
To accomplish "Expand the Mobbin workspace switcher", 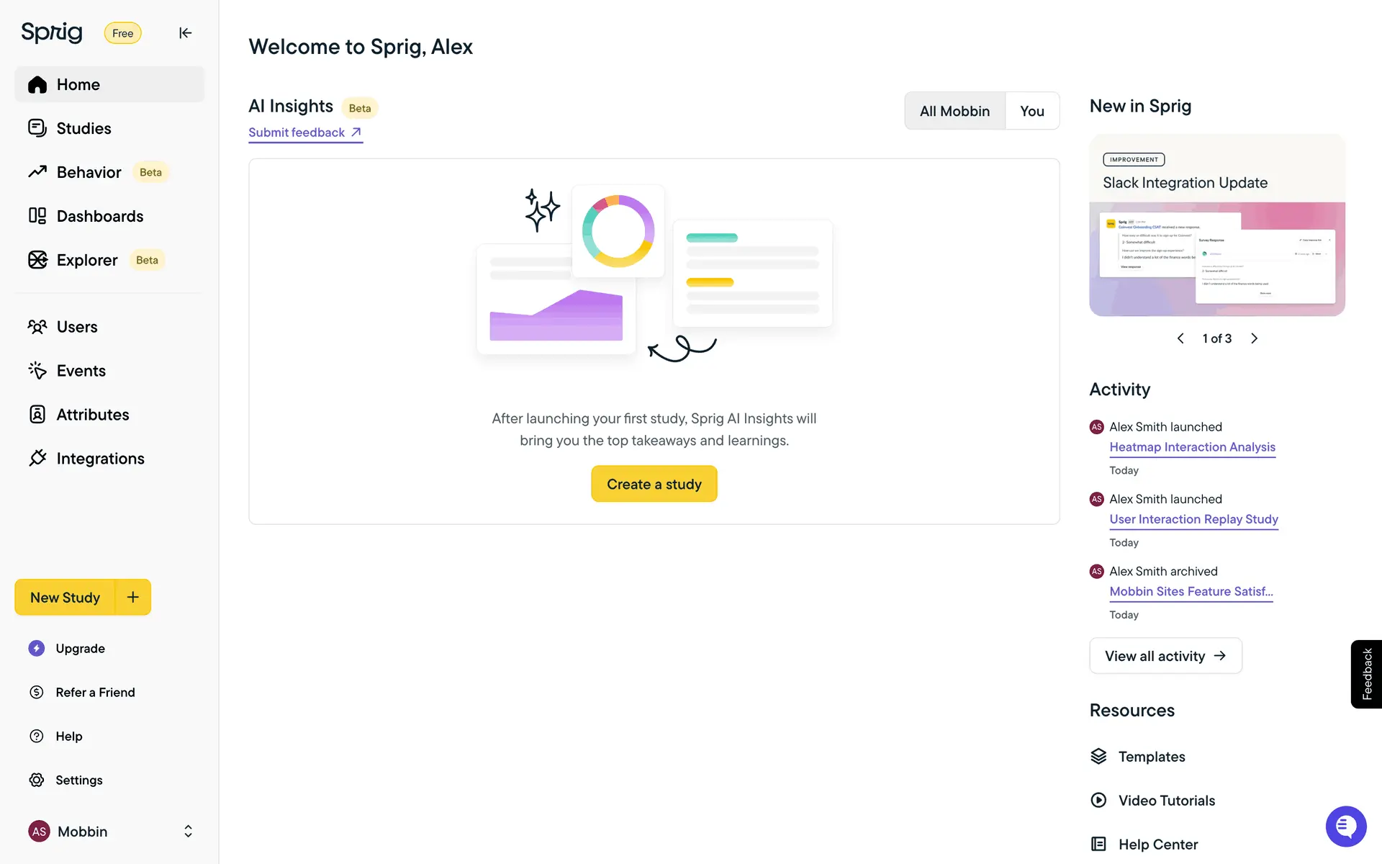I will (x=188, y=832).
